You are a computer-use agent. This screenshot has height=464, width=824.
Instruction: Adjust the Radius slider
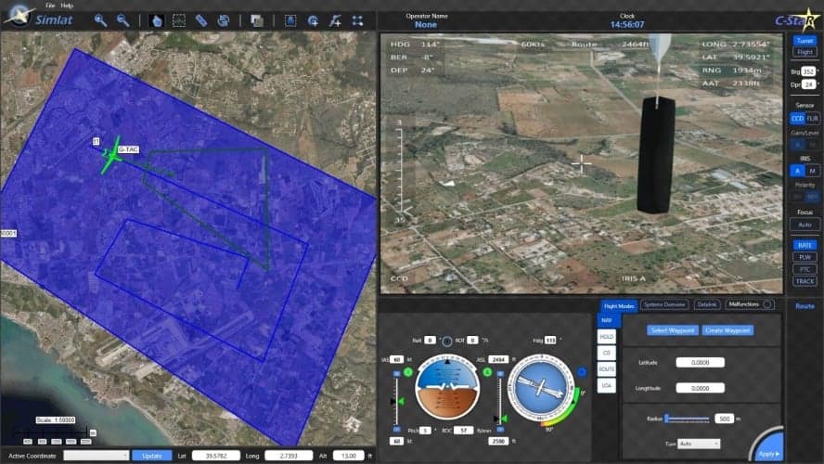(x=687, y=419)
